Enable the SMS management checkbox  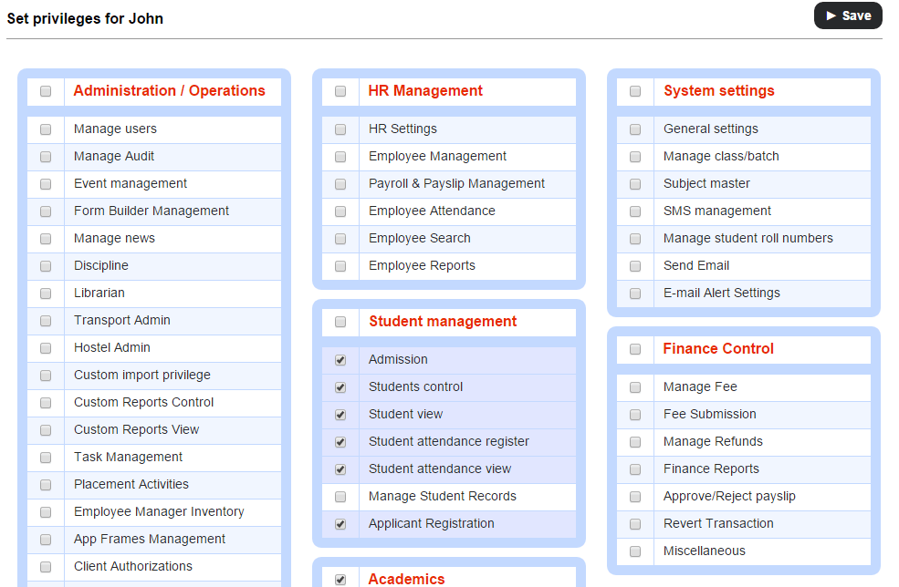click(x=635, y=211)
